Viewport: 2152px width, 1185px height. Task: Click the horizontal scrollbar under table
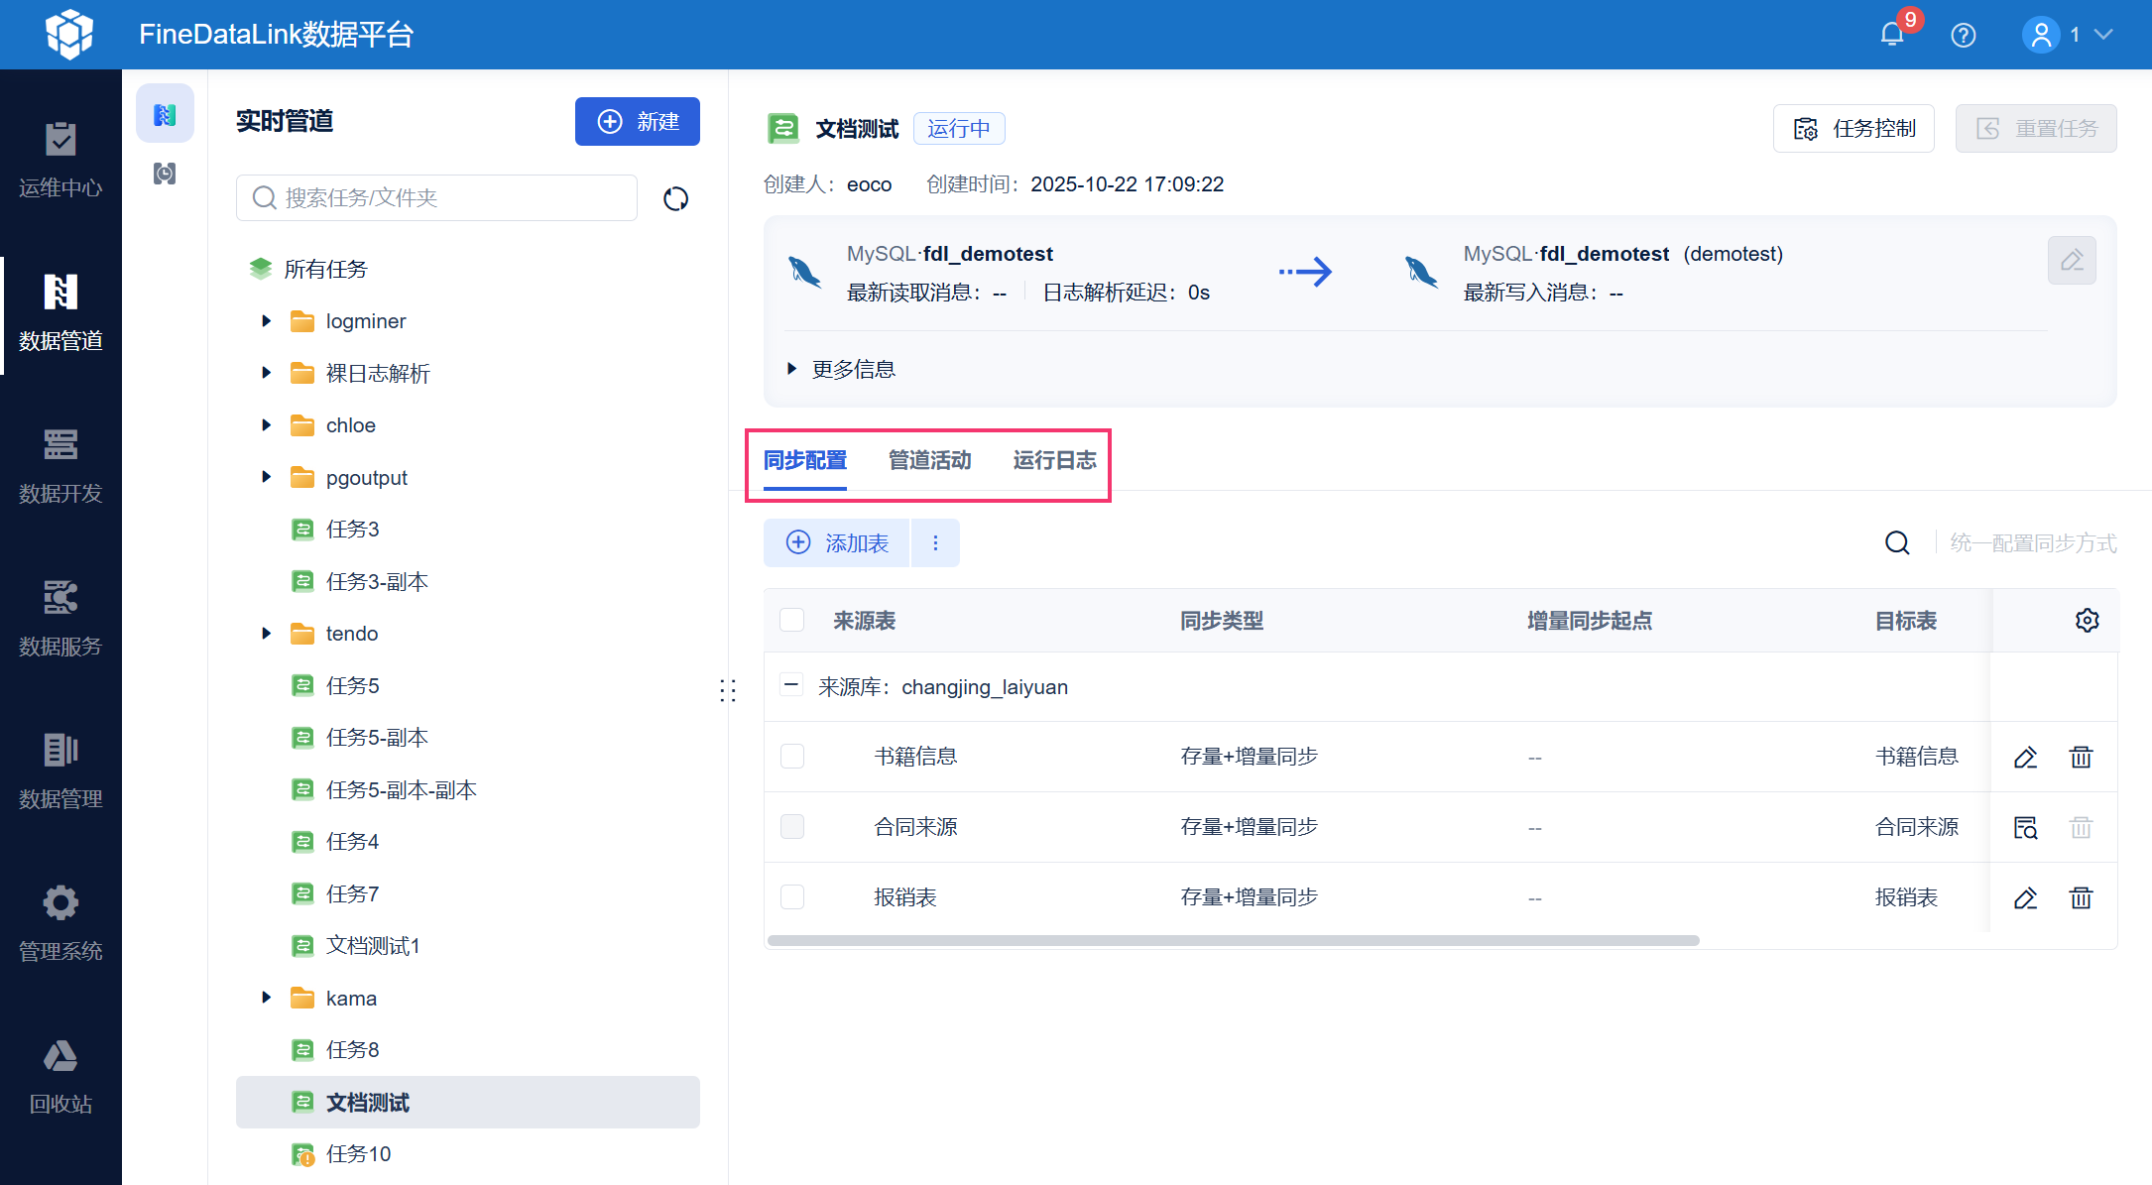coord(1233,940)
